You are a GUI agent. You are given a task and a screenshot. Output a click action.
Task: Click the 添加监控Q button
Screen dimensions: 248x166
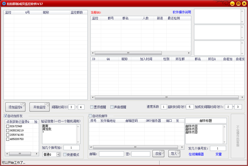pyautogui.click(x=16, y=107)
